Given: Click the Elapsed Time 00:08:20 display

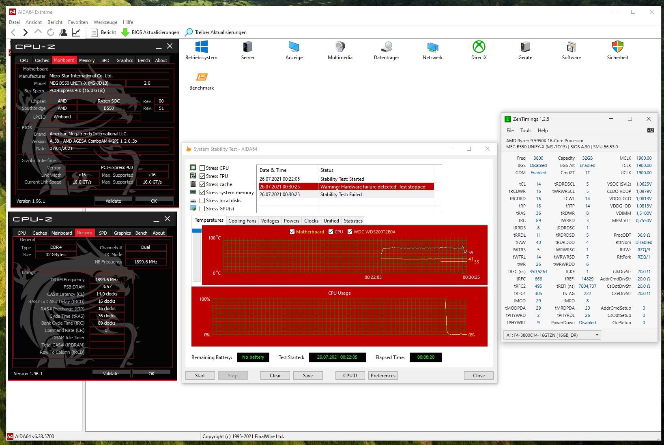Looking at the screenshot, I should point(425,357).
